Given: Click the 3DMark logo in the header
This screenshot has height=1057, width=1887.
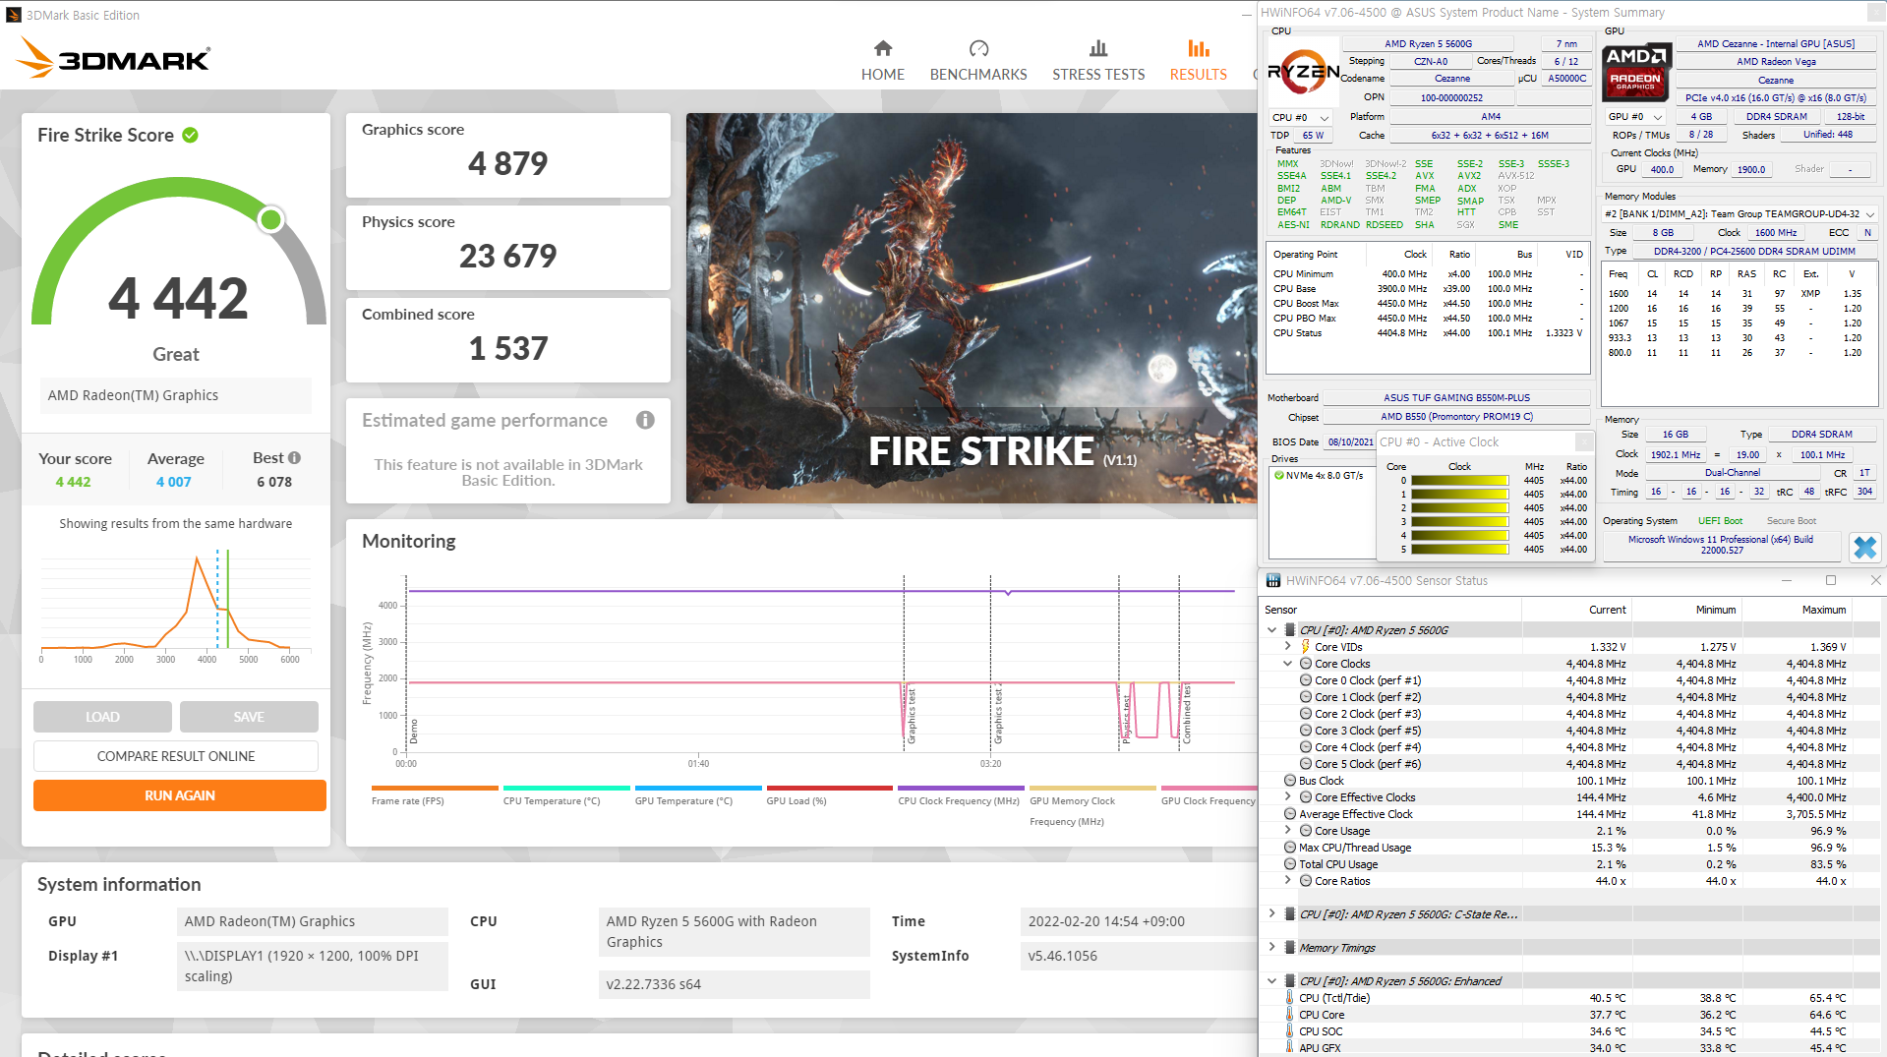Looking at the screenshot, I should pos(113,58).
